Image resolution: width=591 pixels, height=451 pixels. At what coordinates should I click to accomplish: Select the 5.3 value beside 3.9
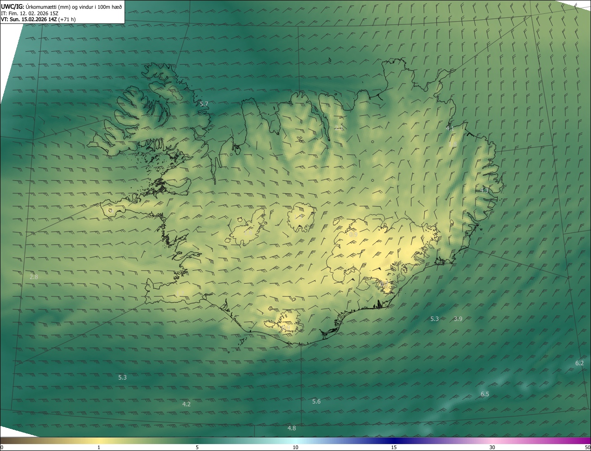click(x=434, y=319)
